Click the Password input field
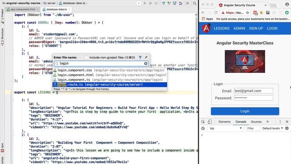Screen dimensions: 291x164 pos(253,98)
